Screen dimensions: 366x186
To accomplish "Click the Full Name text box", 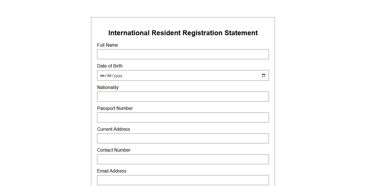I will click(183, 54).
